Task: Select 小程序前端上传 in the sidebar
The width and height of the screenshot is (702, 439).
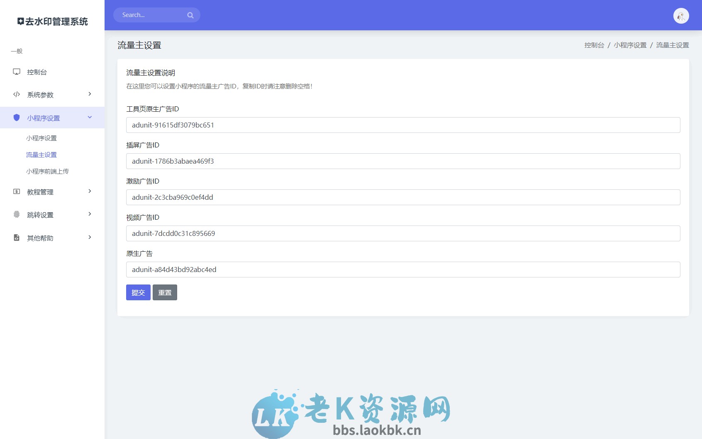Action: (48, 171)
